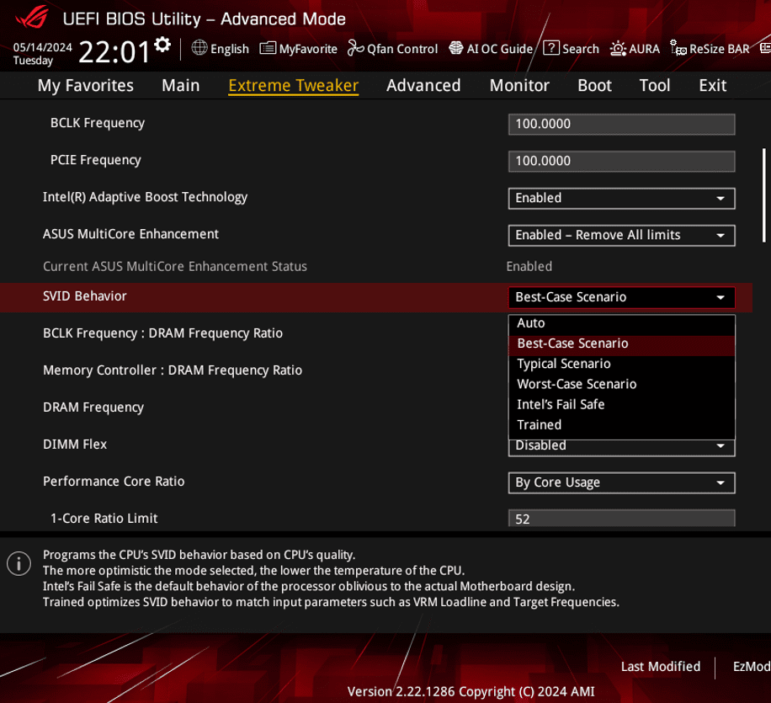Click the AI OC Guide brain icon
This screenshot has width=771, height=703.
click(x=456, y=48)
